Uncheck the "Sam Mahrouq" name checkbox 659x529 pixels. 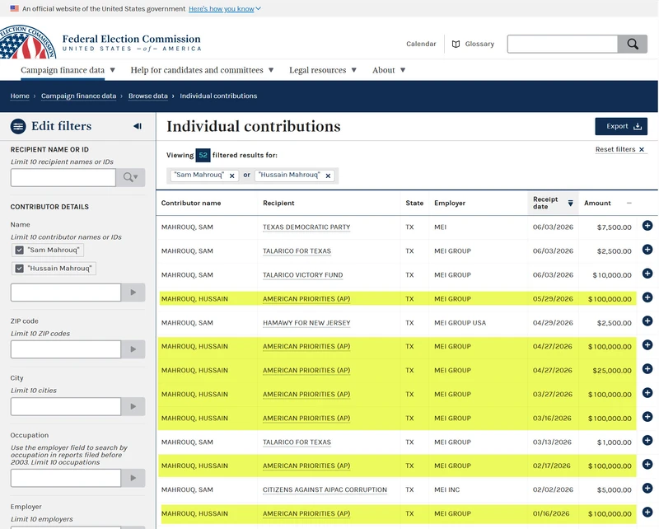click(19, 250)
